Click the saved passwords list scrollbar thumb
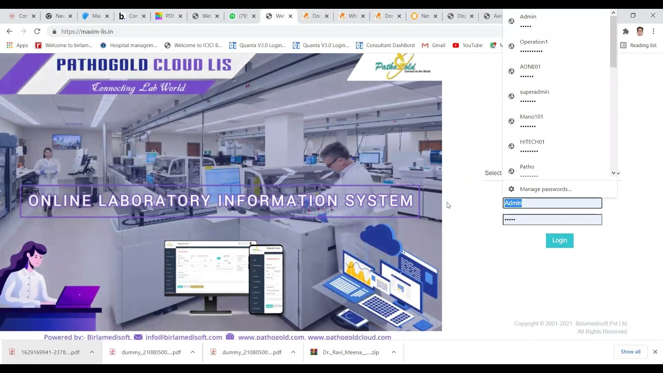 (613, 41)
